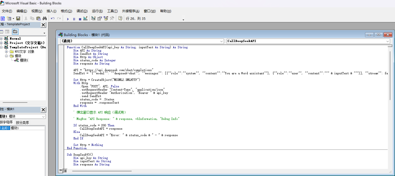Open the 外接程序(A) menu

[x=131, y=11]
